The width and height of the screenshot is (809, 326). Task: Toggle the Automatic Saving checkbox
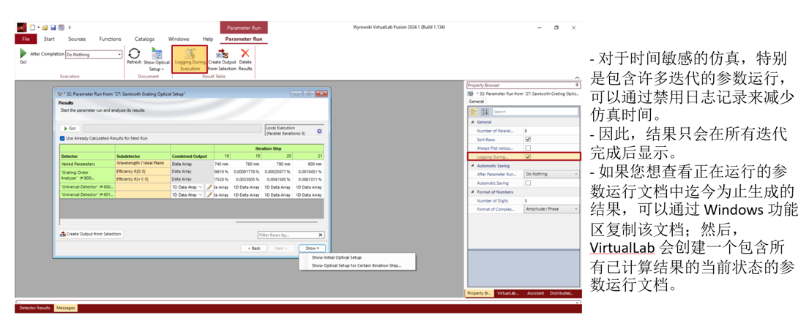pyautogui.click(x=527, y=183)
